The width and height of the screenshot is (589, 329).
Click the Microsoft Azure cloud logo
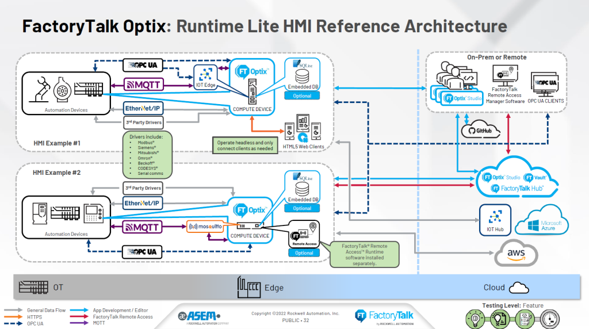[542, 221]
